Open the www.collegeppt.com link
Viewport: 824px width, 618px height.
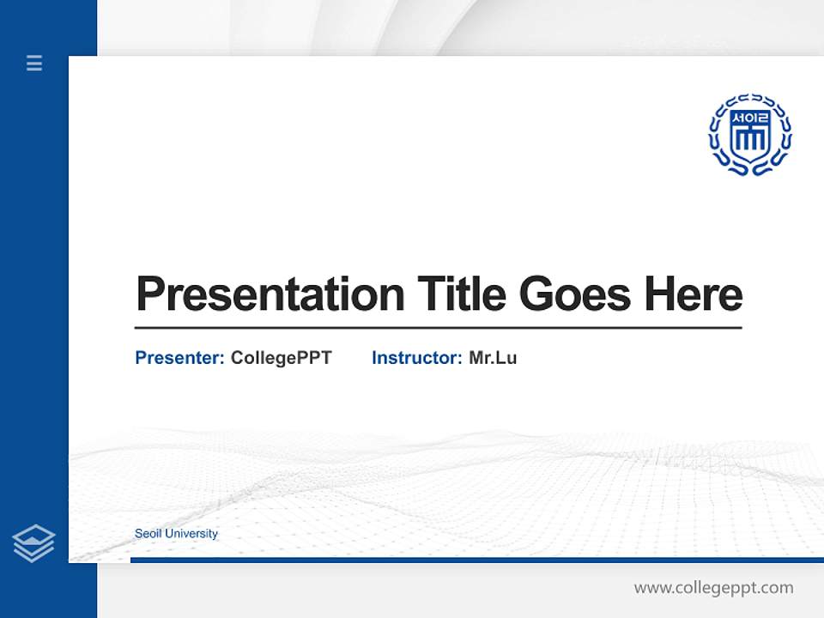tap(713, 587)
